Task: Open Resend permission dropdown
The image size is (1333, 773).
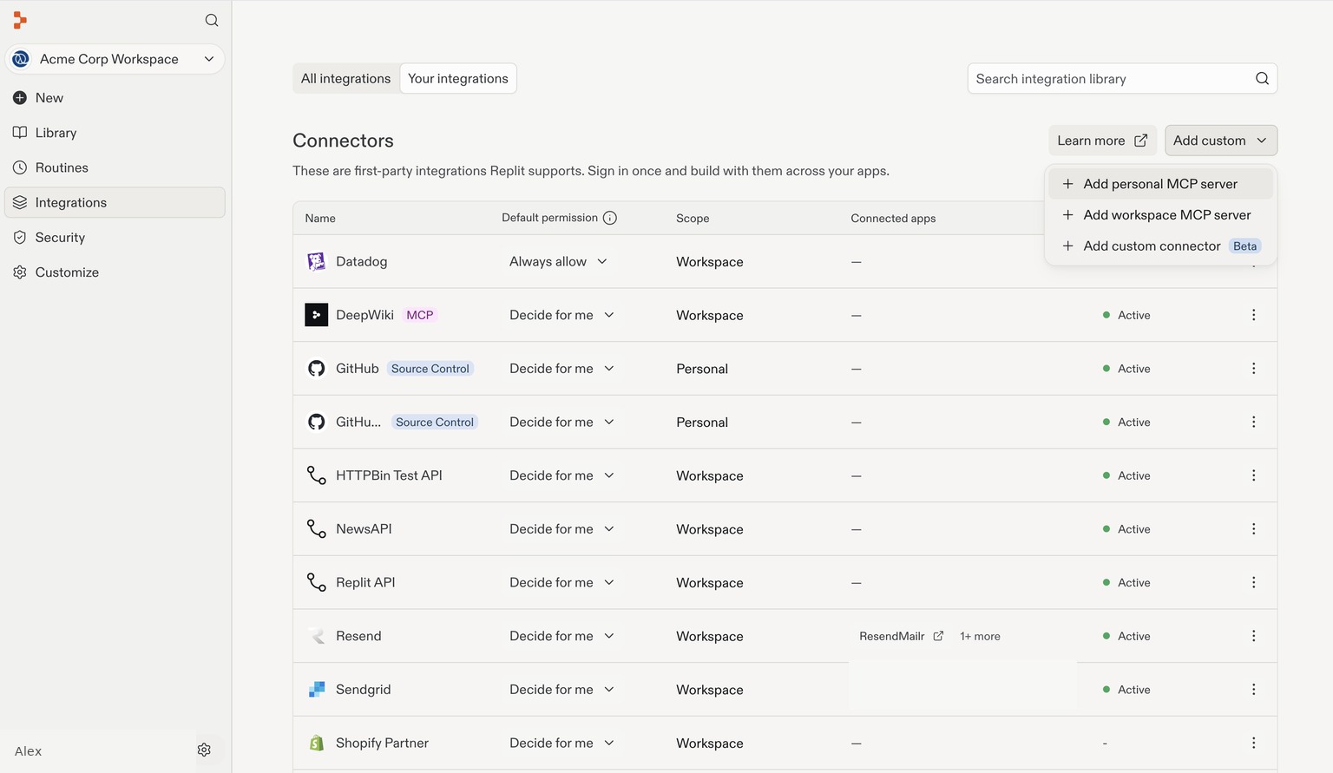Action: coord(561,636)
